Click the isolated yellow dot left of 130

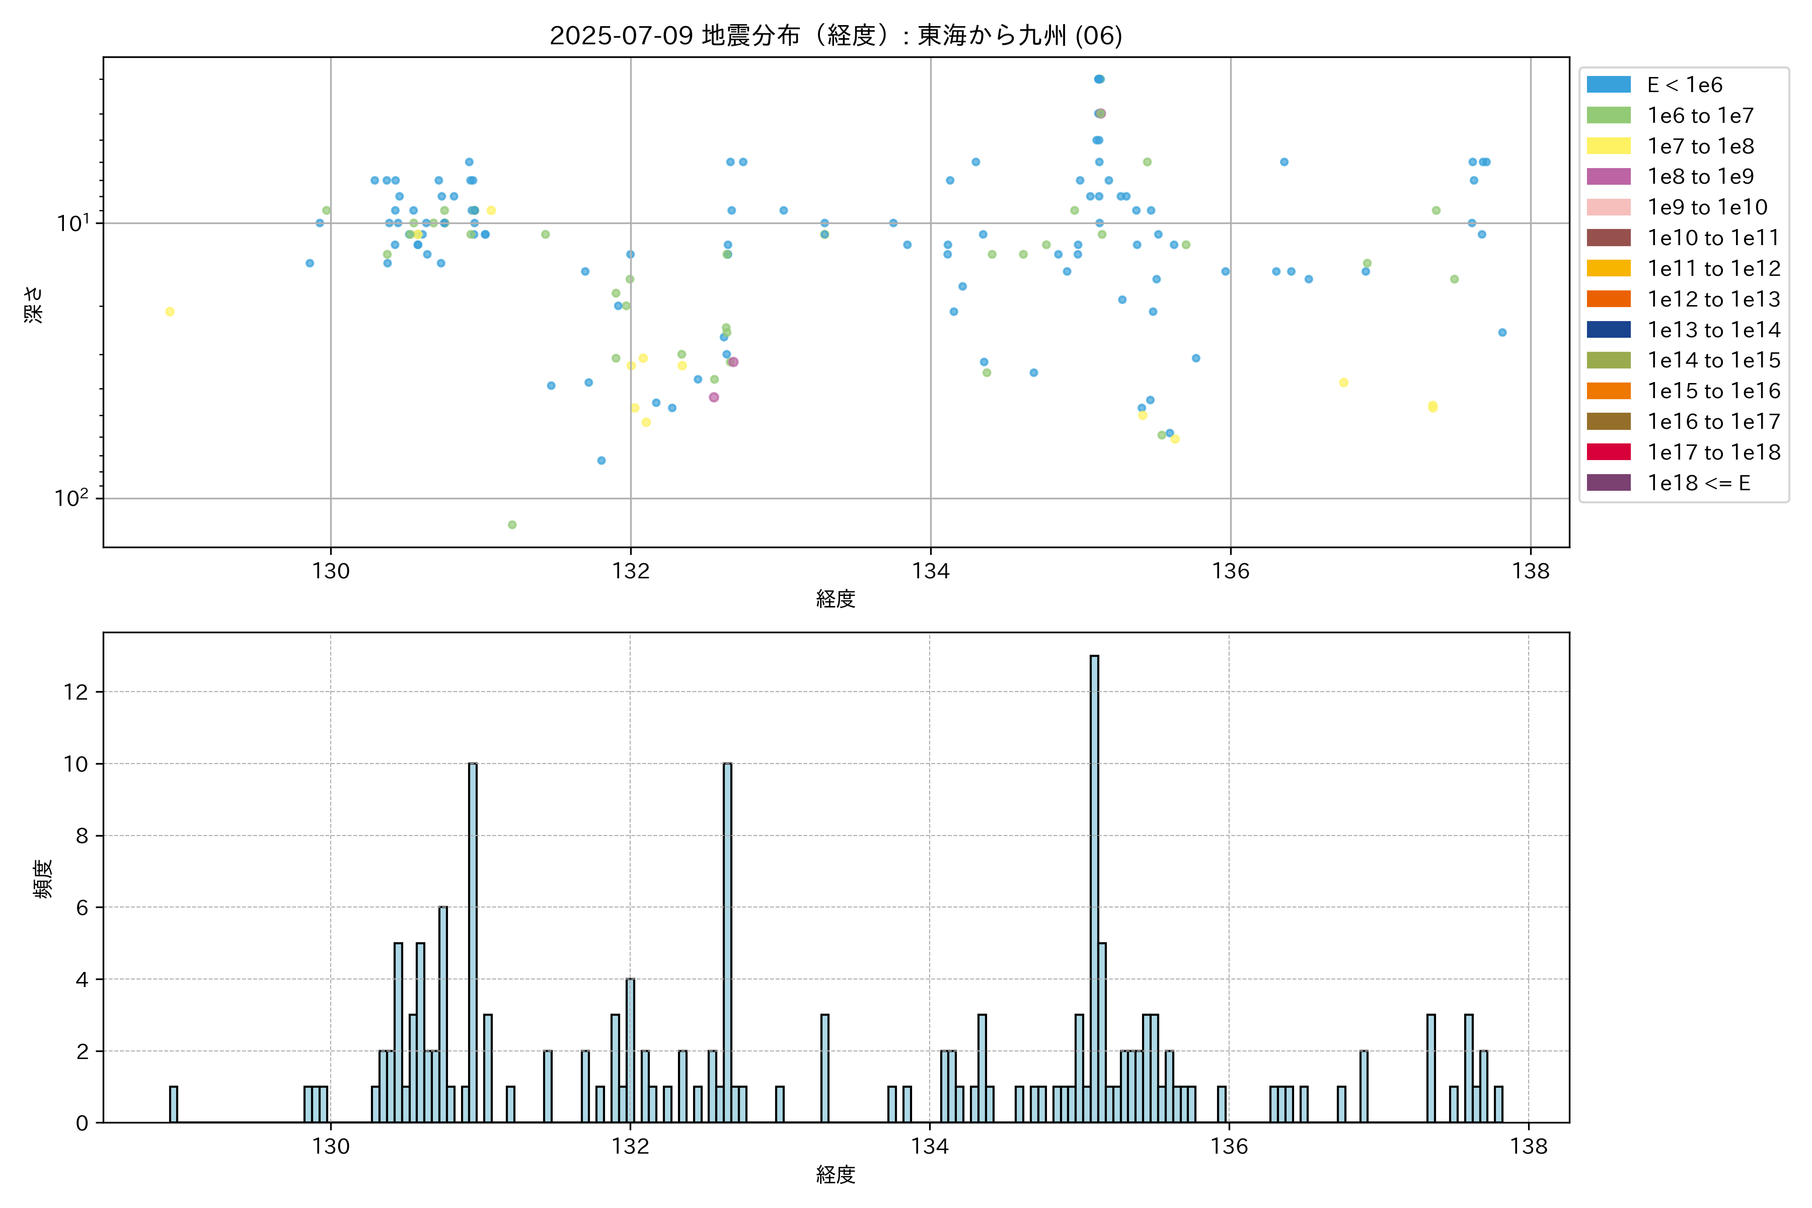[x=170, y=312]
